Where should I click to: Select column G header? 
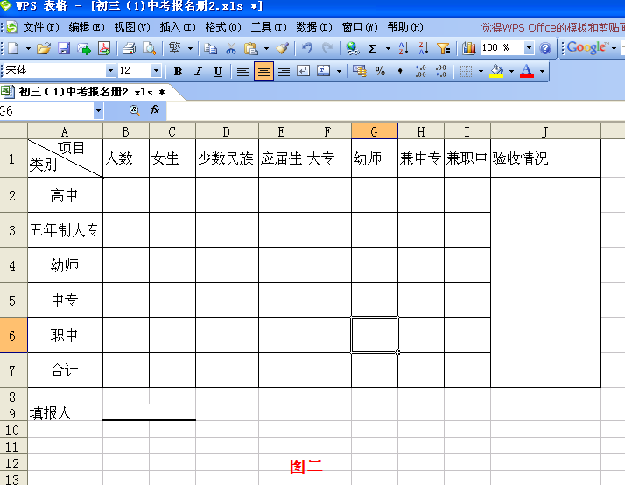[374, 131]
